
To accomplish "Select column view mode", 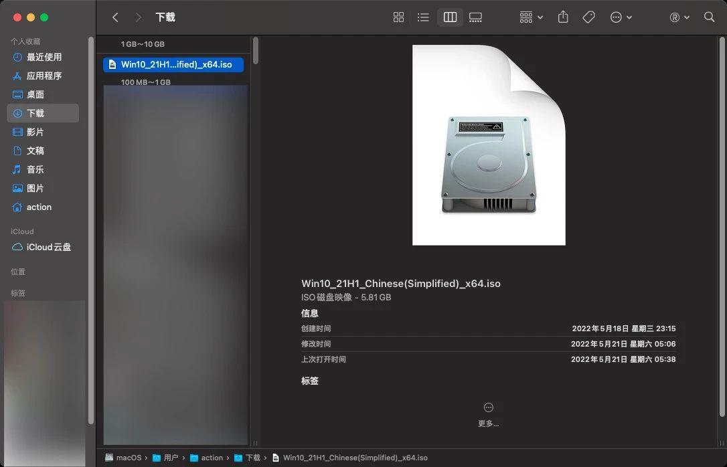I will coord(451,17).
